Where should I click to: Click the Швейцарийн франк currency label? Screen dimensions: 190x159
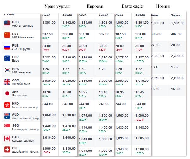click(25, 152)
